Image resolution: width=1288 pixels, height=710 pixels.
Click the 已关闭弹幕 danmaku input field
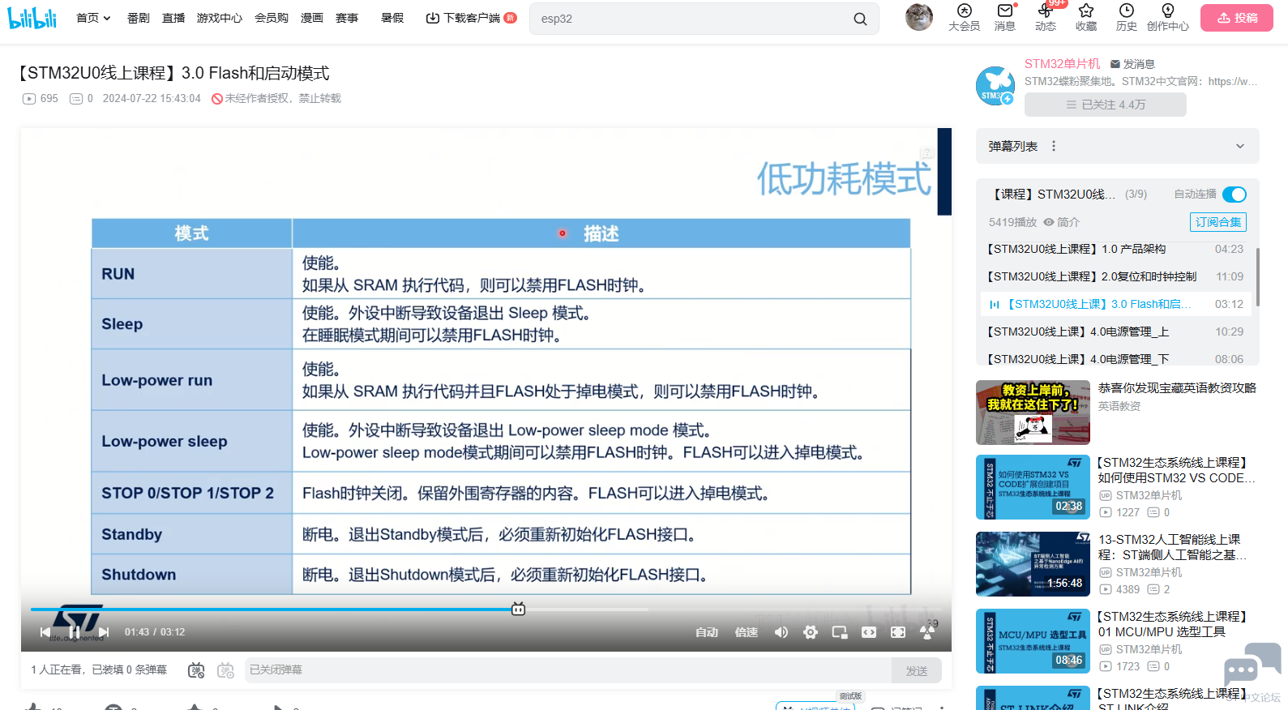pyautogui.click(x=567, y=670)
